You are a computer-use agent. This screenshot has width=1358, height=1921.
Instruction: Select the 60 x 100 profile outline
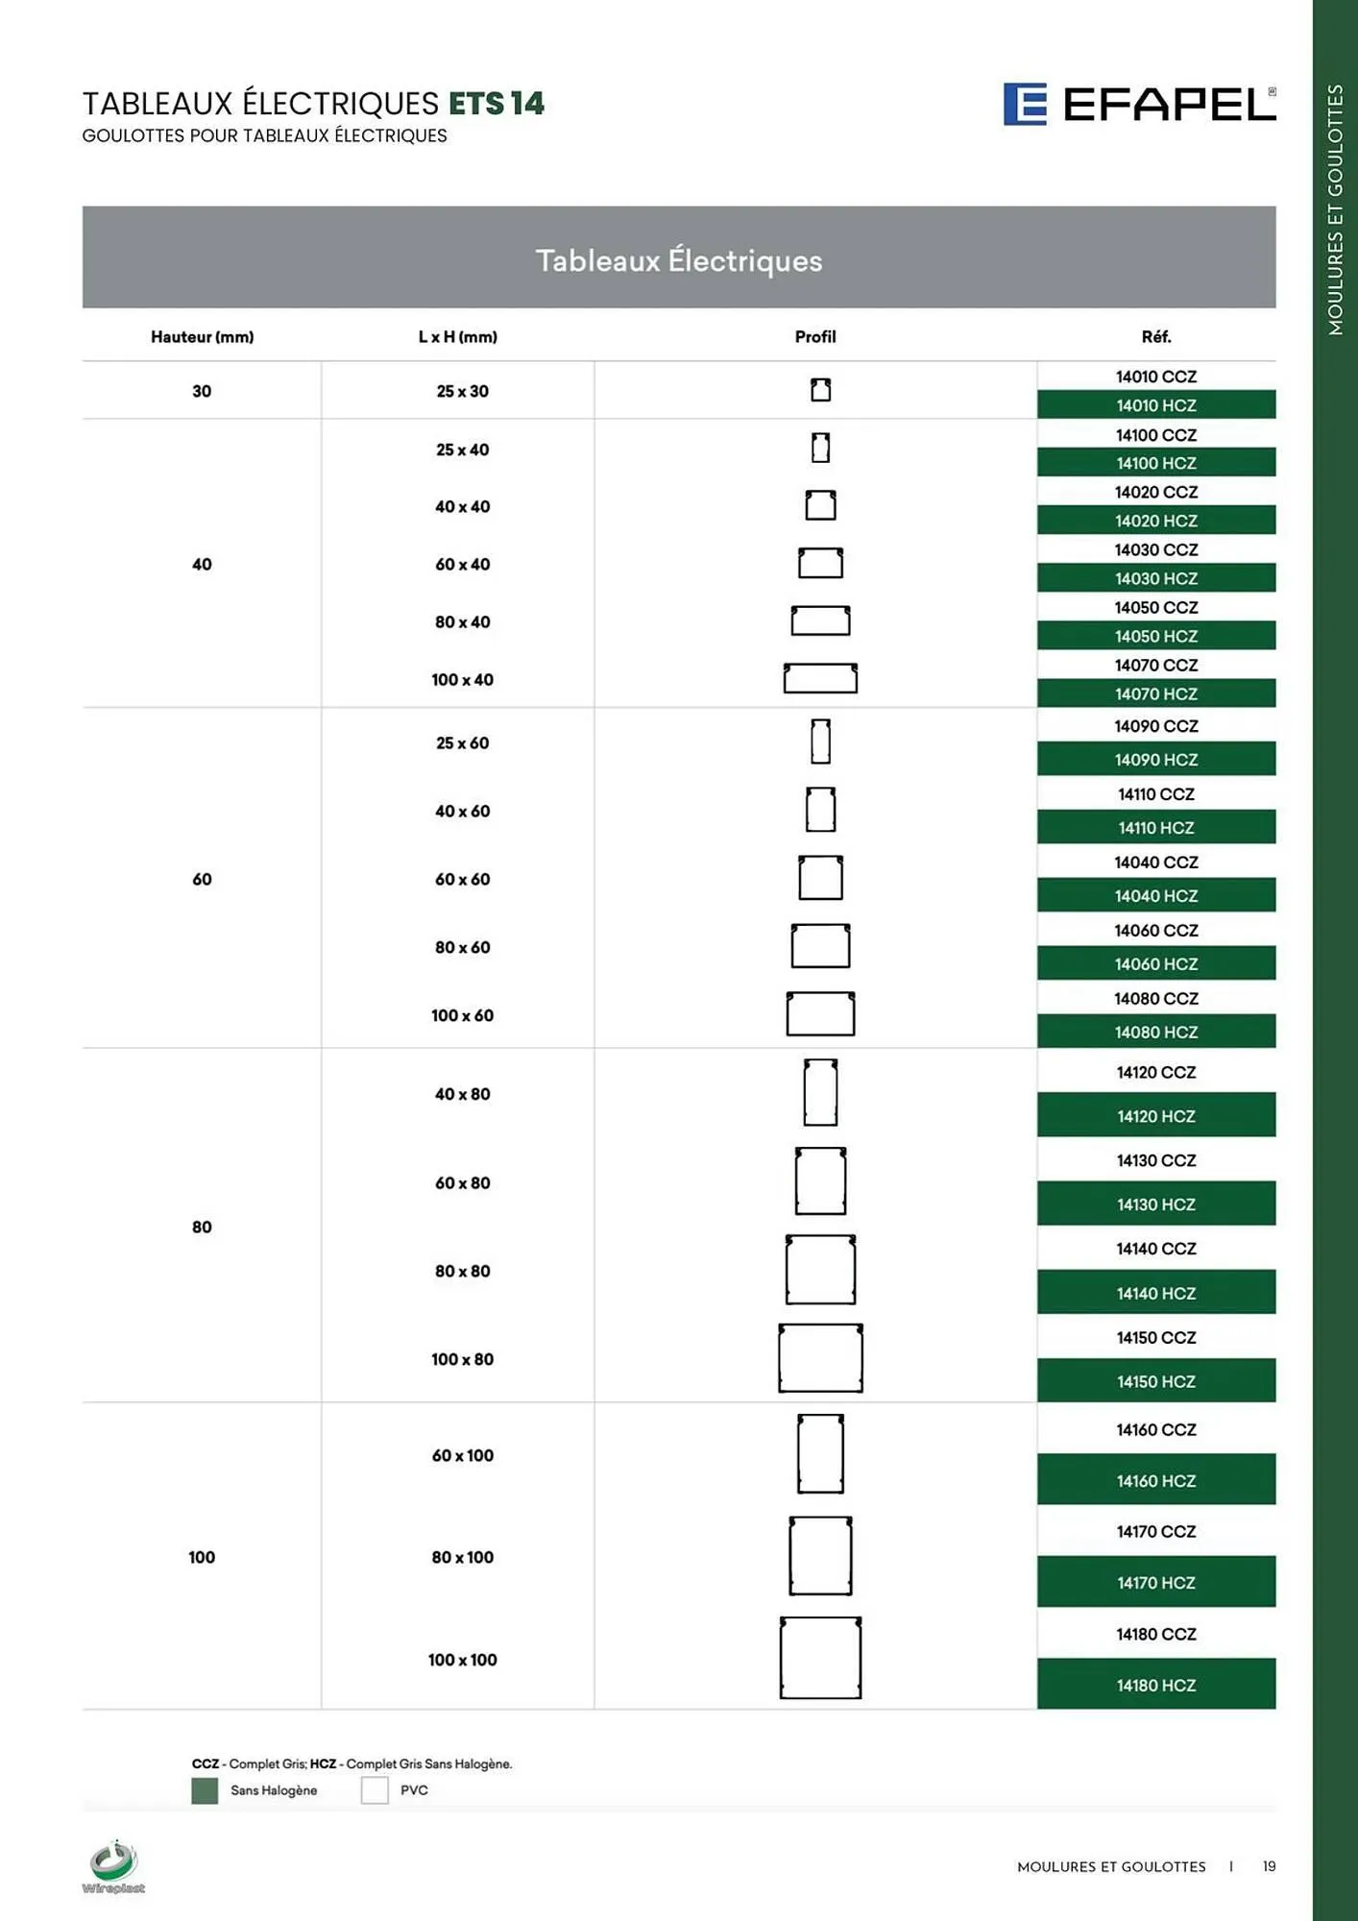tap(820, 1453)
